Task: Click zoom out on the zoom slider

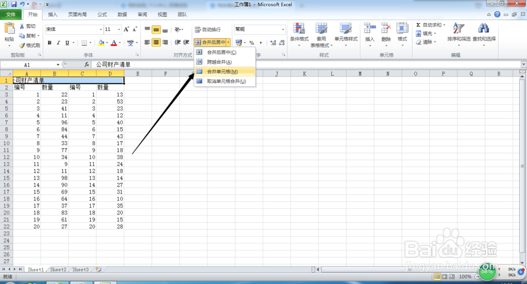Action: [x=477, y=277]
